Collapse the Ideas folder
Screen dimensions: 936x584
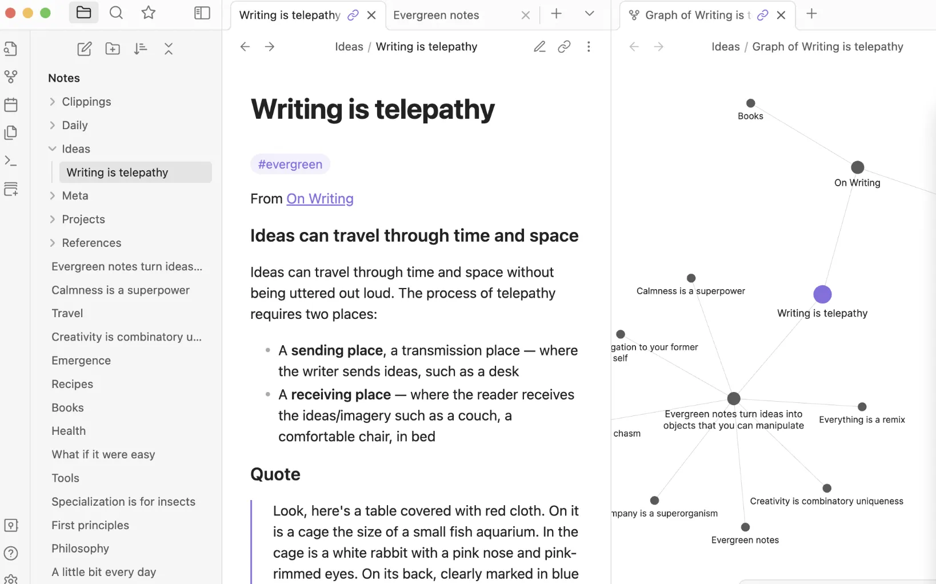53,149
